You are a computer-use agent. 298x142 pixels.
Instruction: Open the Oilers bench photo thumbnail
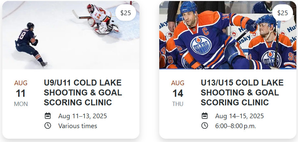[x=228, y=35]
